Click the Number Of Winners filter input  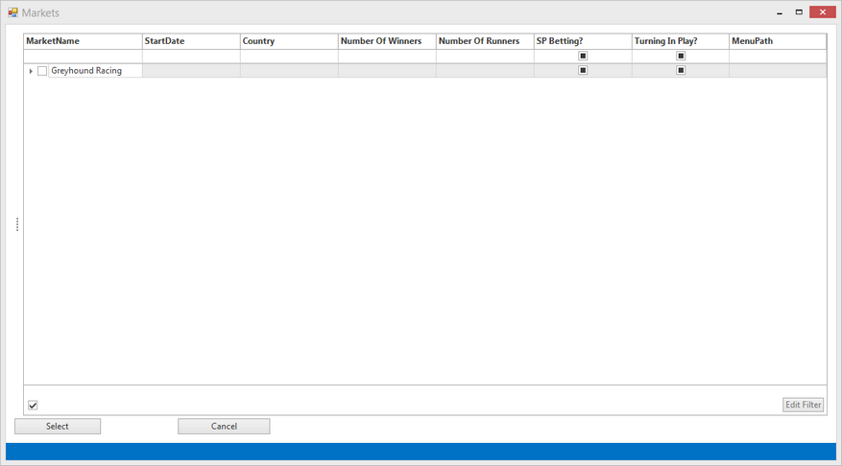click(387, 56)
